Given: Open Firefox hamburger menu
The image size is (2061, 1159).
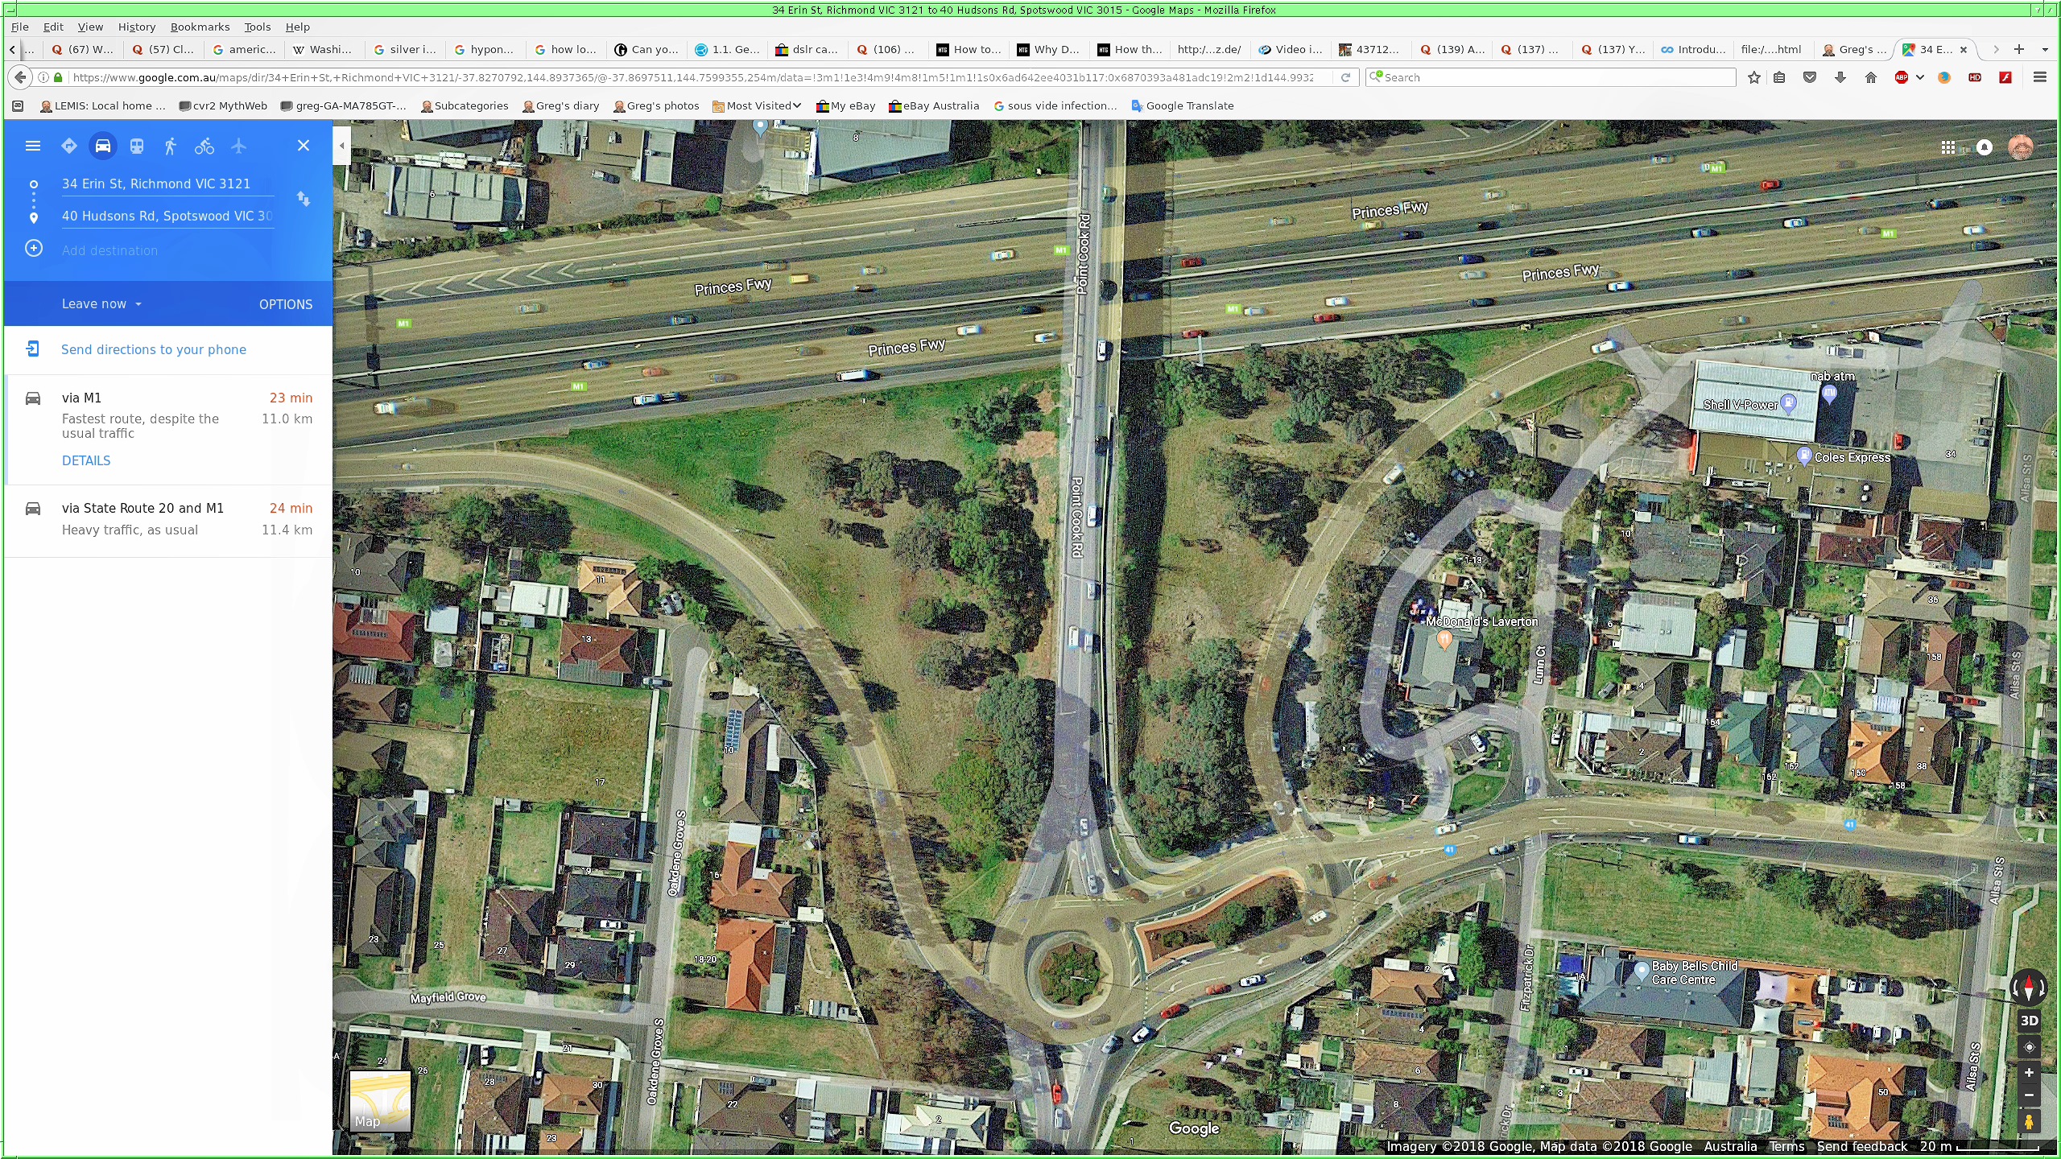Looking at the screenshot, I should (x=2040, y=77).
